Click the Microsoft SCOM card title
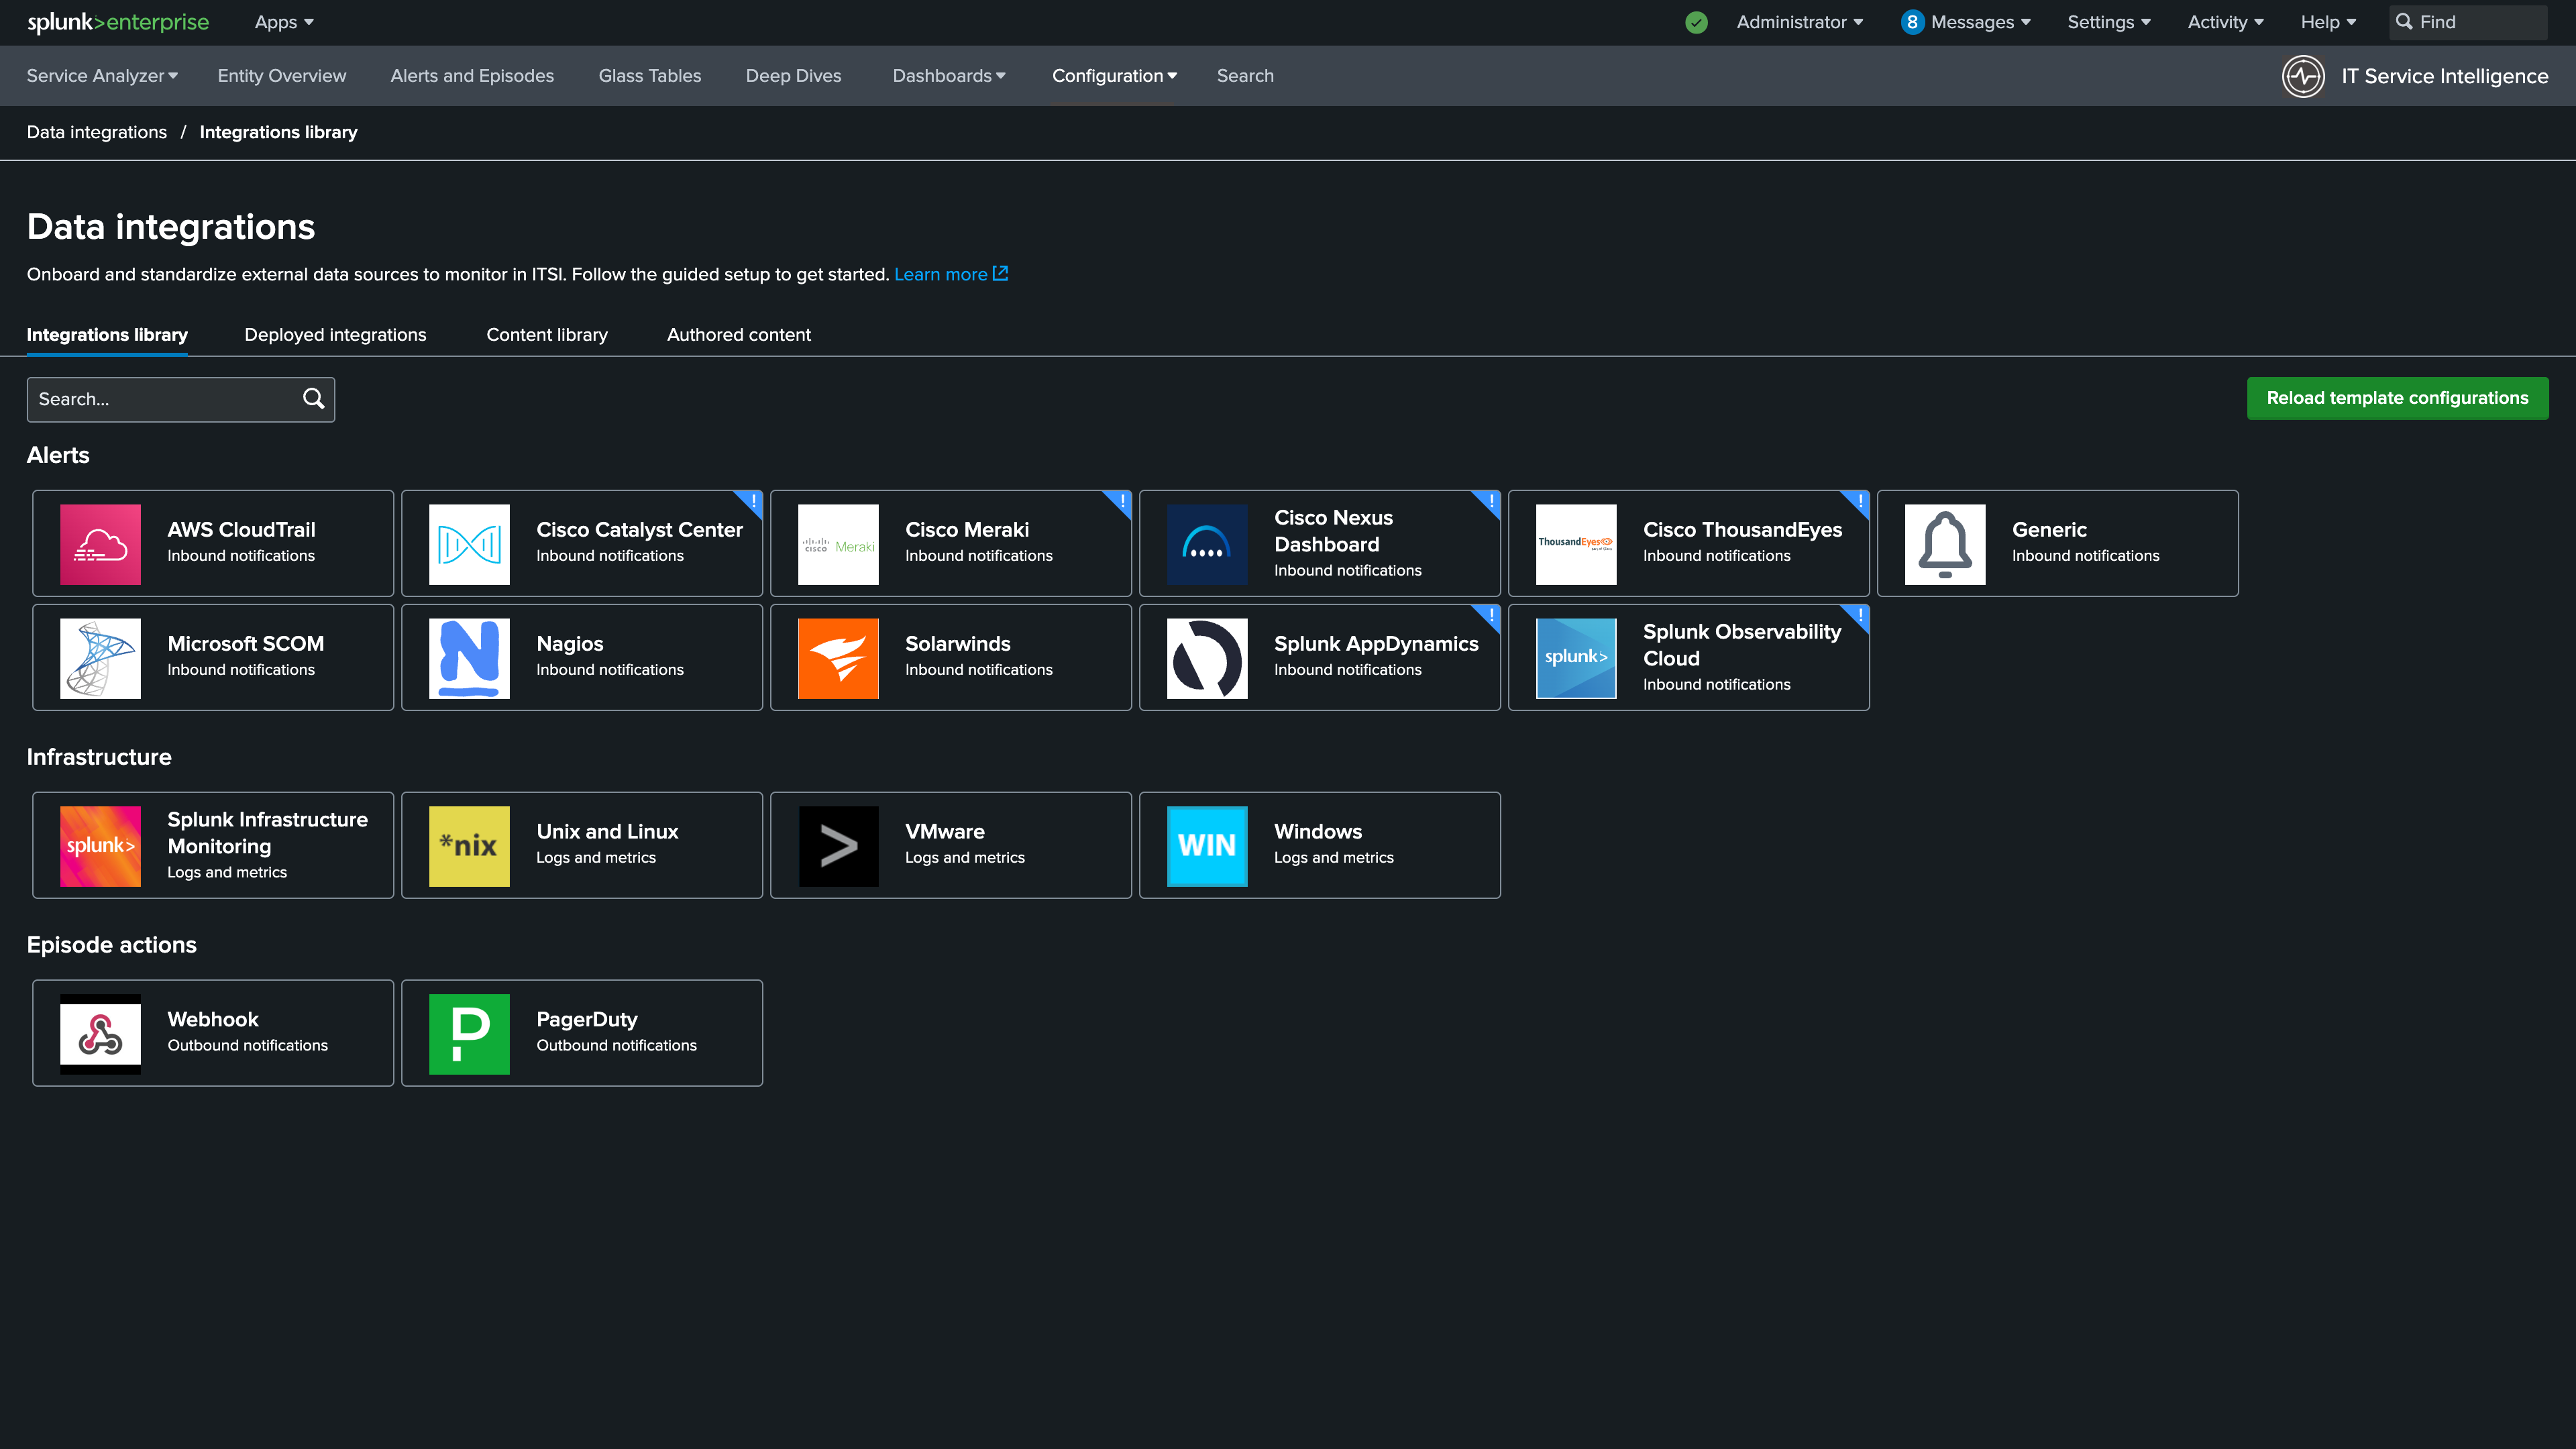 coord(245,643)
